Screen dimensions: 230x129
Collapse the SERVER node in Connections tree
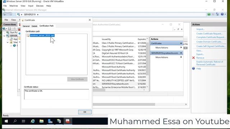pos(4,36)
